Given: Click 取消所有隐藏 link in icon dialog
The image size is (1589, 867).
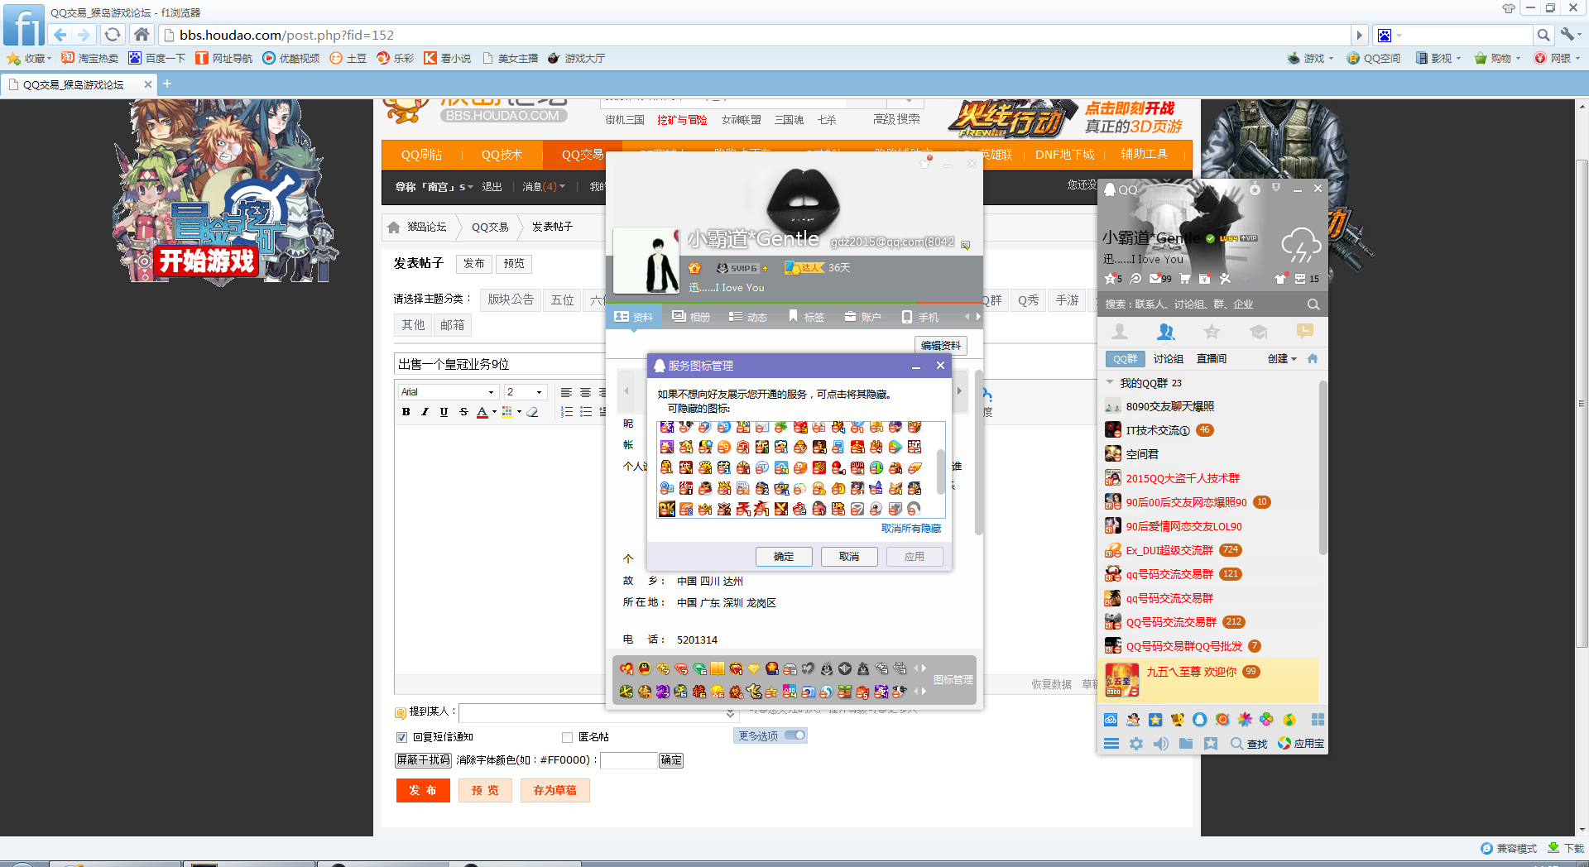Looking at the screenshot, I should [x=911, y=529].
